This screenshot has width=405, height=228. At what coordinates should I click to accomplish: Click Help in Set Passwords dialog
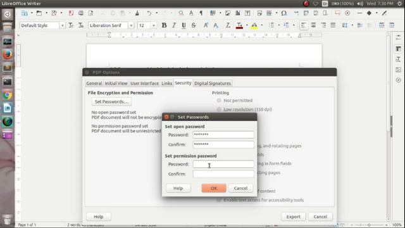178,188
